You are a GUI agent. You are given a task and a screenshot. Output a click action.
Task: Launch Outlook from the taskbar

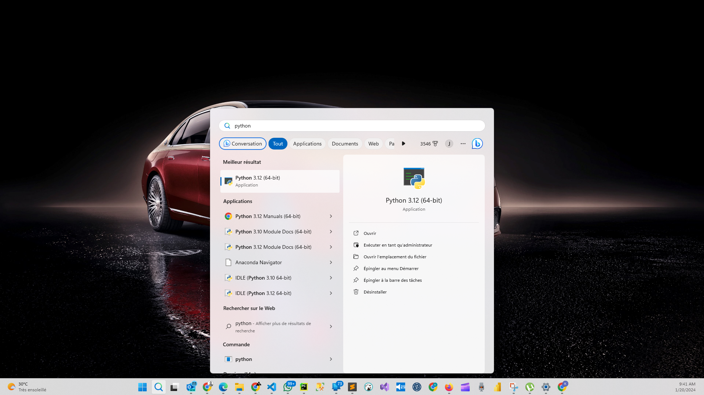tap(191, 387)
